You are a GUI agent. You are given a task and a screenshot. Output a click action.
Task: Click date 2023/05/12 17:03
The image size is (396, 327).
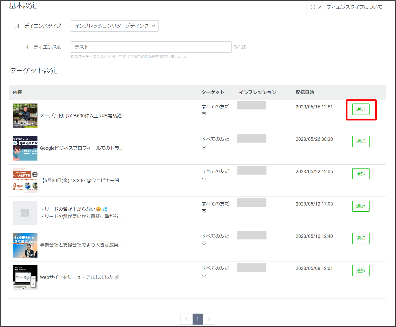click(314, 204)
